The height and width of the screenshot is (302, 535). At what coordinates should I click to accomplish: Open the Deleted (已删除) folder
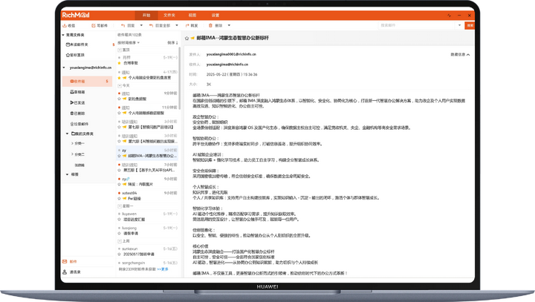coord(77,114)
